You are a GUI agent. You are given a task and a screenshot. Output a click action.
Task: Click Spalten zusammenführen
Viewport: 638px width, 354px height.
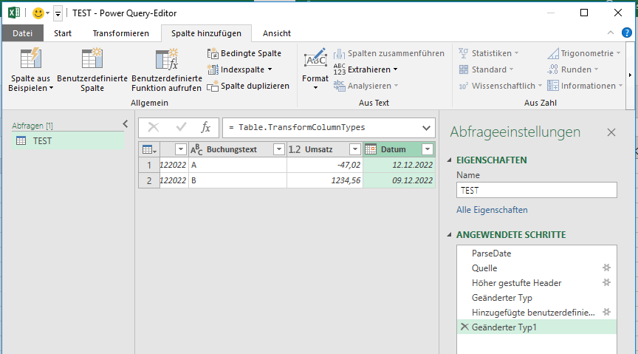coord(389,53)
